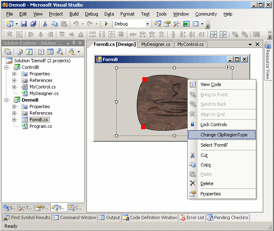The width and height of the screenshot is (274, 231).
Task: Open the Output panel tab
Action: [x=110, y=217]
